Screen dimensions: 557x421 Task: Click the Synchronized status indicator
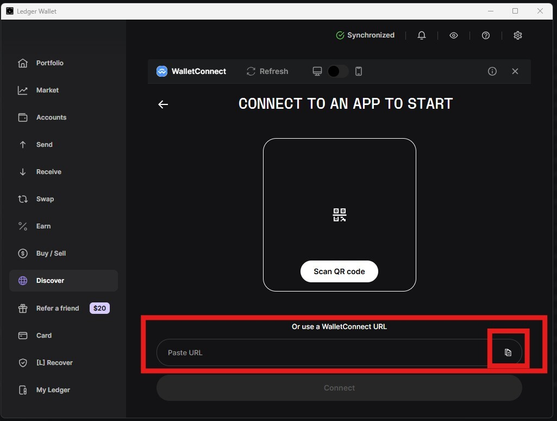coord(365,35)
